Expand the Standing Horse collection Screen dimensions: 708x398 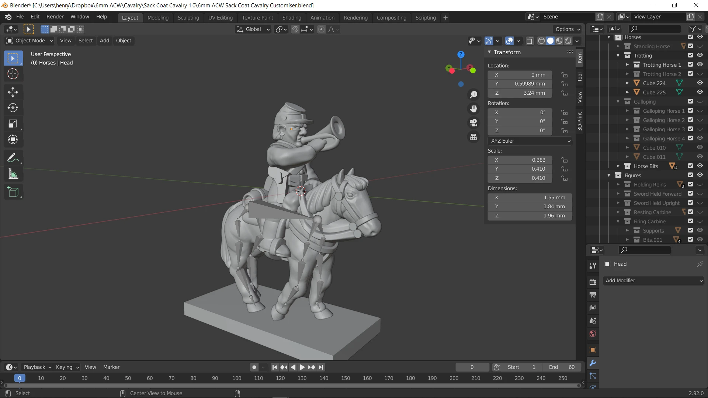click(618, 46)
